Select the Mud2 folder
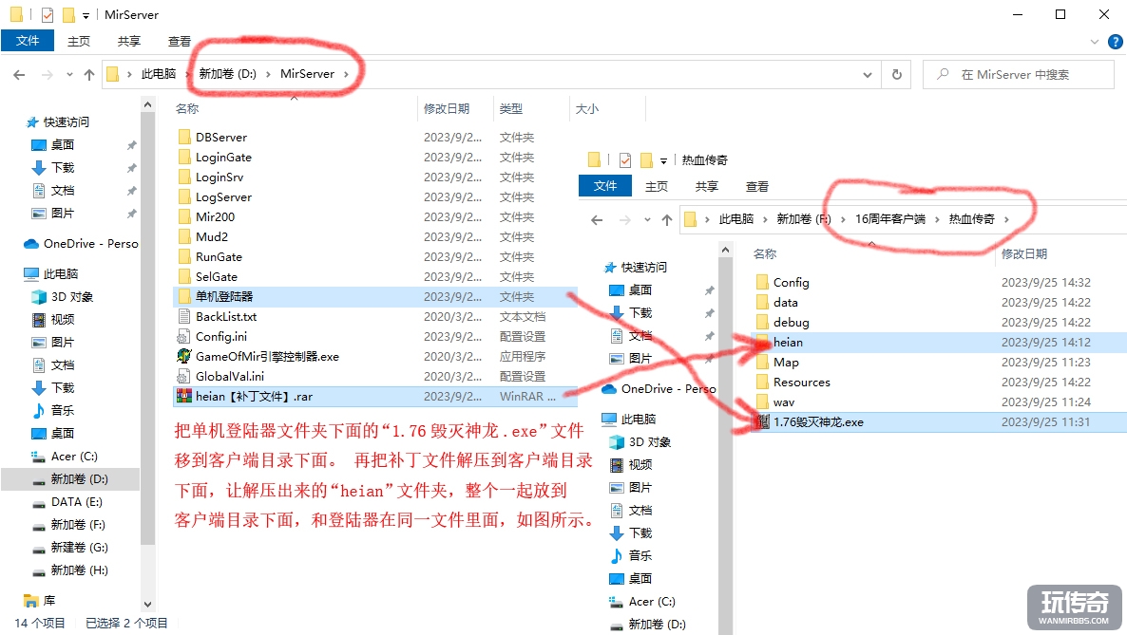This screenshot has height=635, width=1127. coord(211,237)
